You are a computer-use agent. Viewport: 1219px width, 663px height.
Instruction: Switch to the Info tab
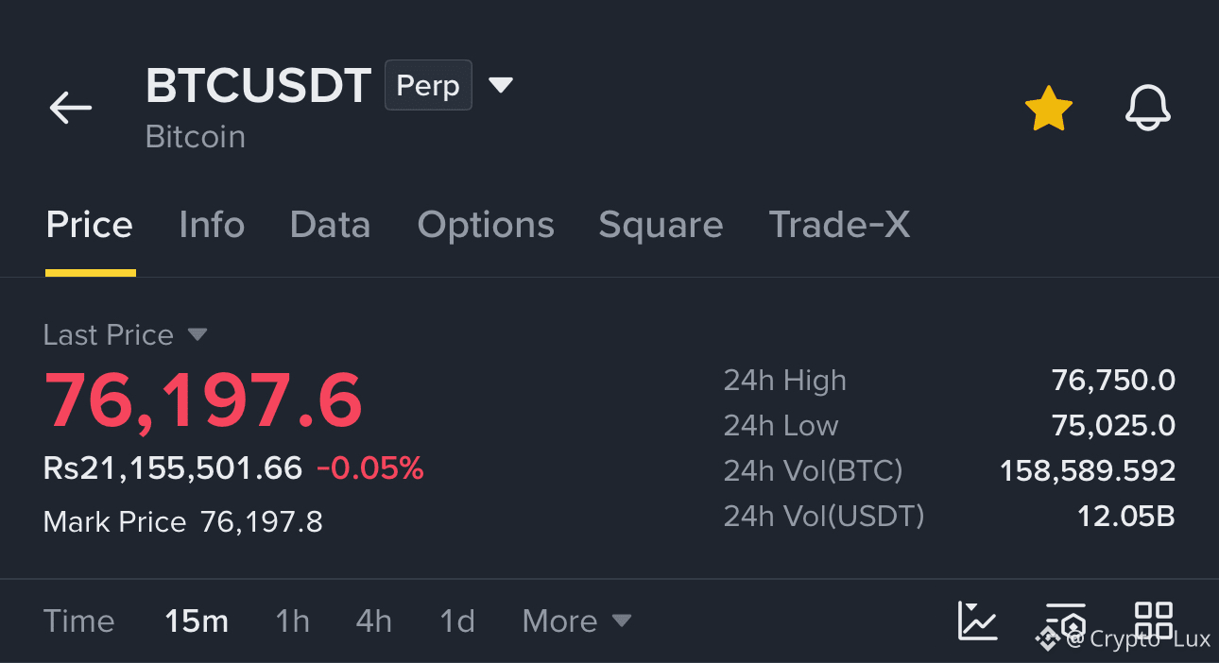tap(212, 225)
